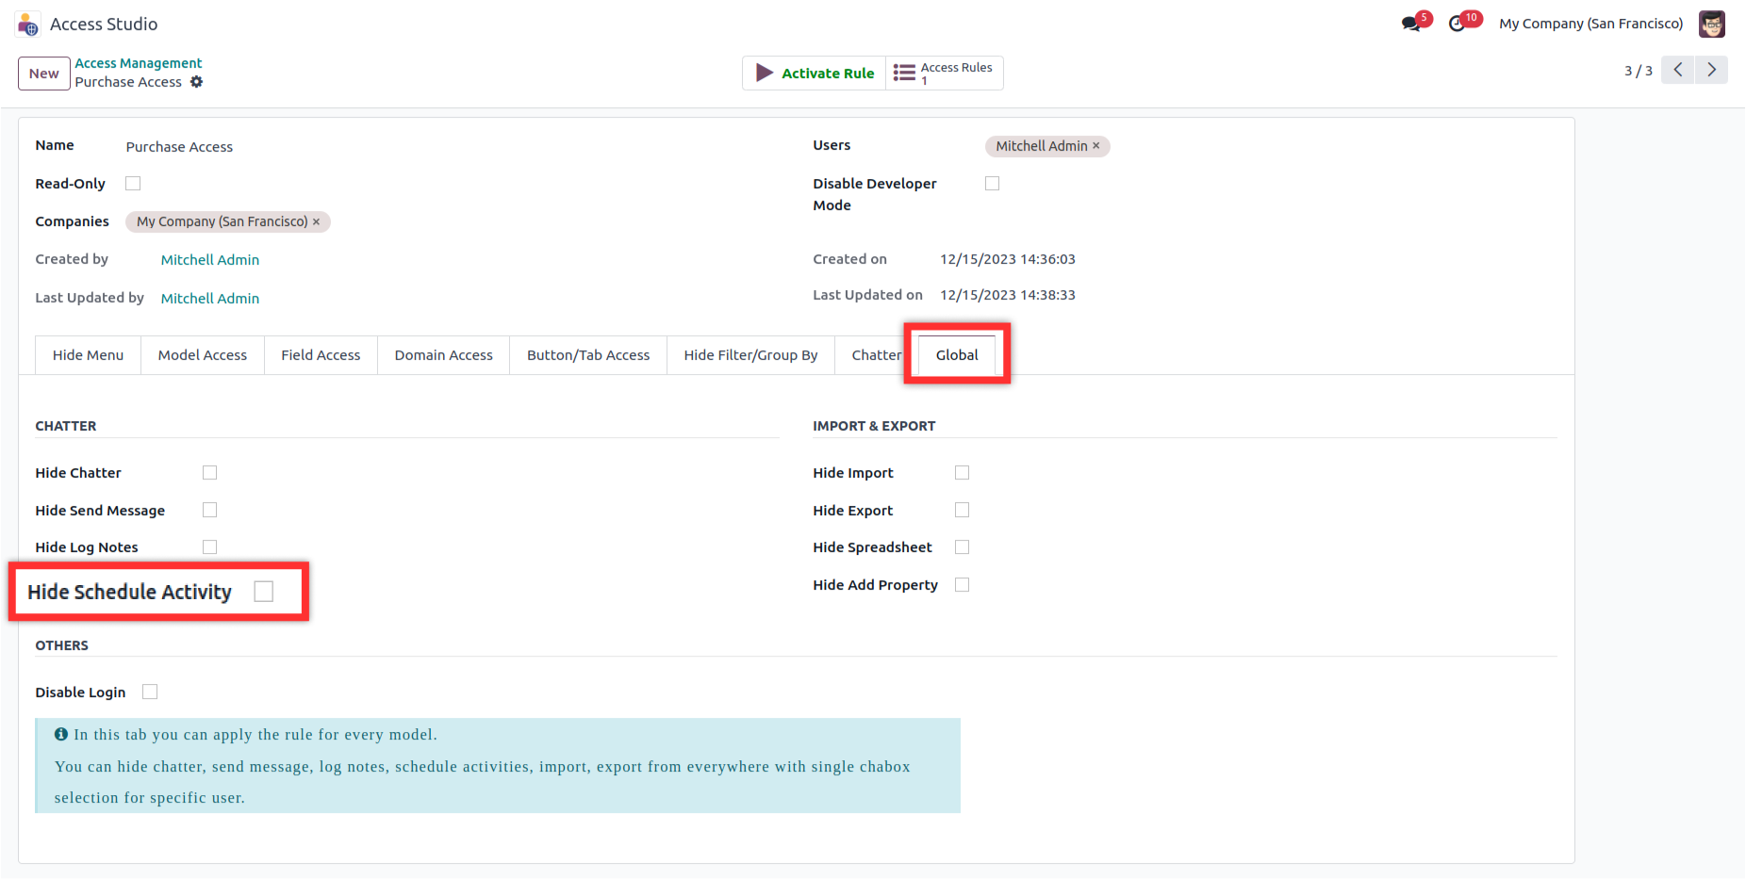Open the messages chat bubble icon
The height and width of the screenshot is (879, 1746).
click(x=1411, y=24)
